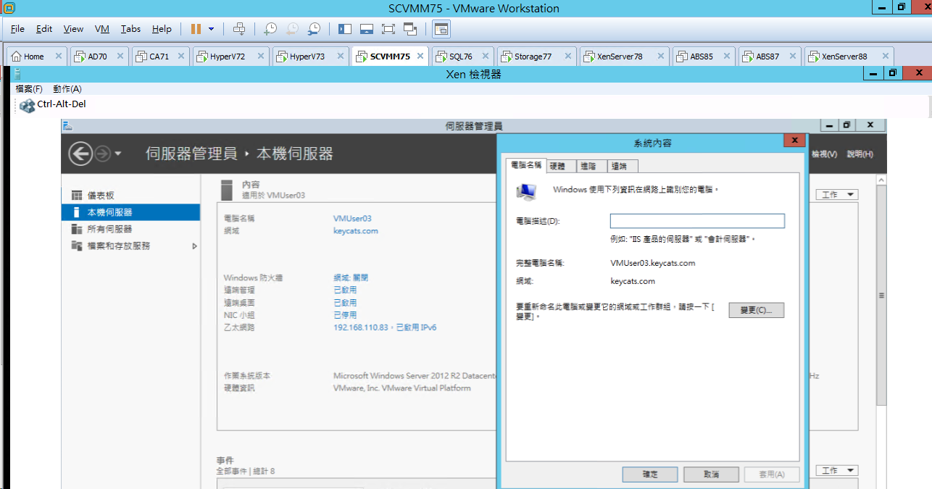
Task: Open the 硬體 tab in system properties
Action: click(557, 166)
